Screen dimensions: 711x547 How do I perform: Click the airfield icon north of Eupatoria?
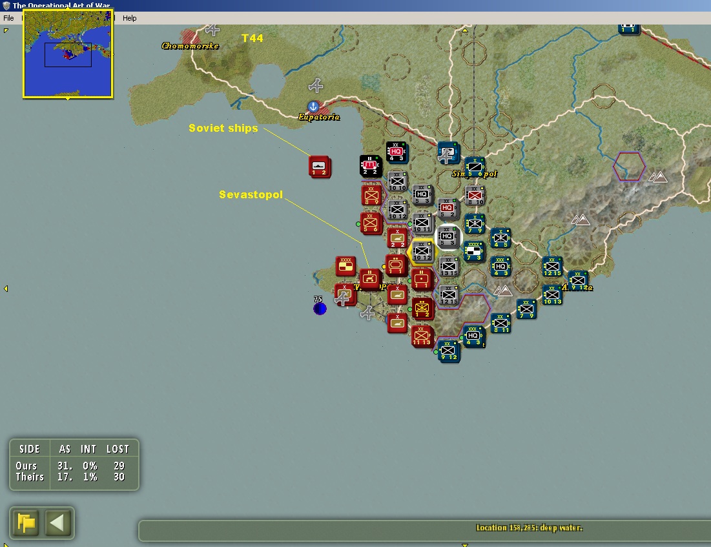pos(316,85)
